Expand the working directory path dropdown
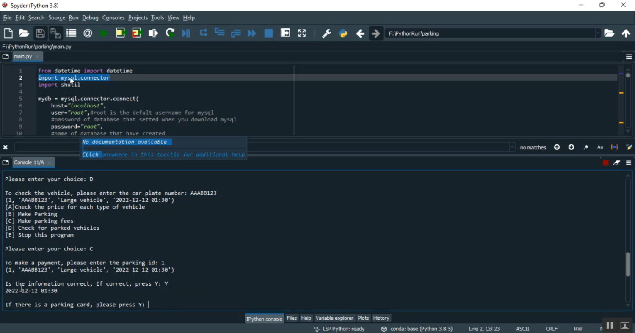Screen dimensions: 635x333 tap(598, 33)
